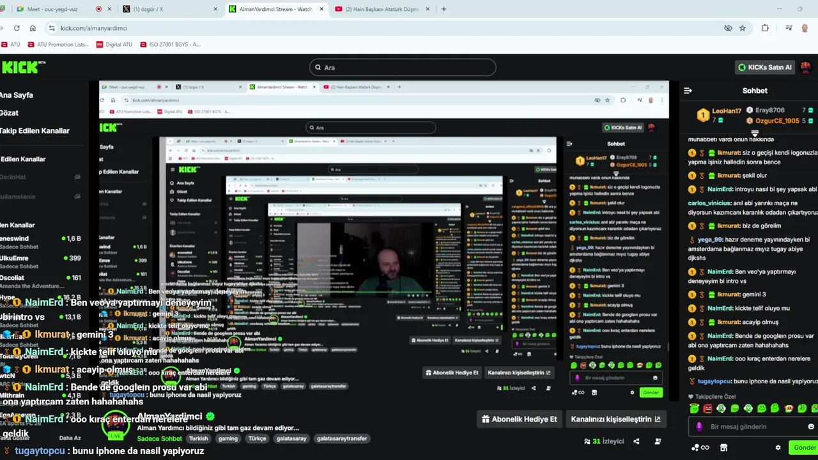This screenshot has width=818, height=460.
Task: Click yega_99 username in chat
Action: click(x=710, y=240)
